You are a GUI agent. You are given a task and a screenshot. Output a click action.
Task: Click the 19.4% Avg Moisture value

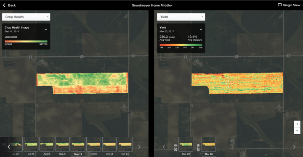[x=192, y=37]
